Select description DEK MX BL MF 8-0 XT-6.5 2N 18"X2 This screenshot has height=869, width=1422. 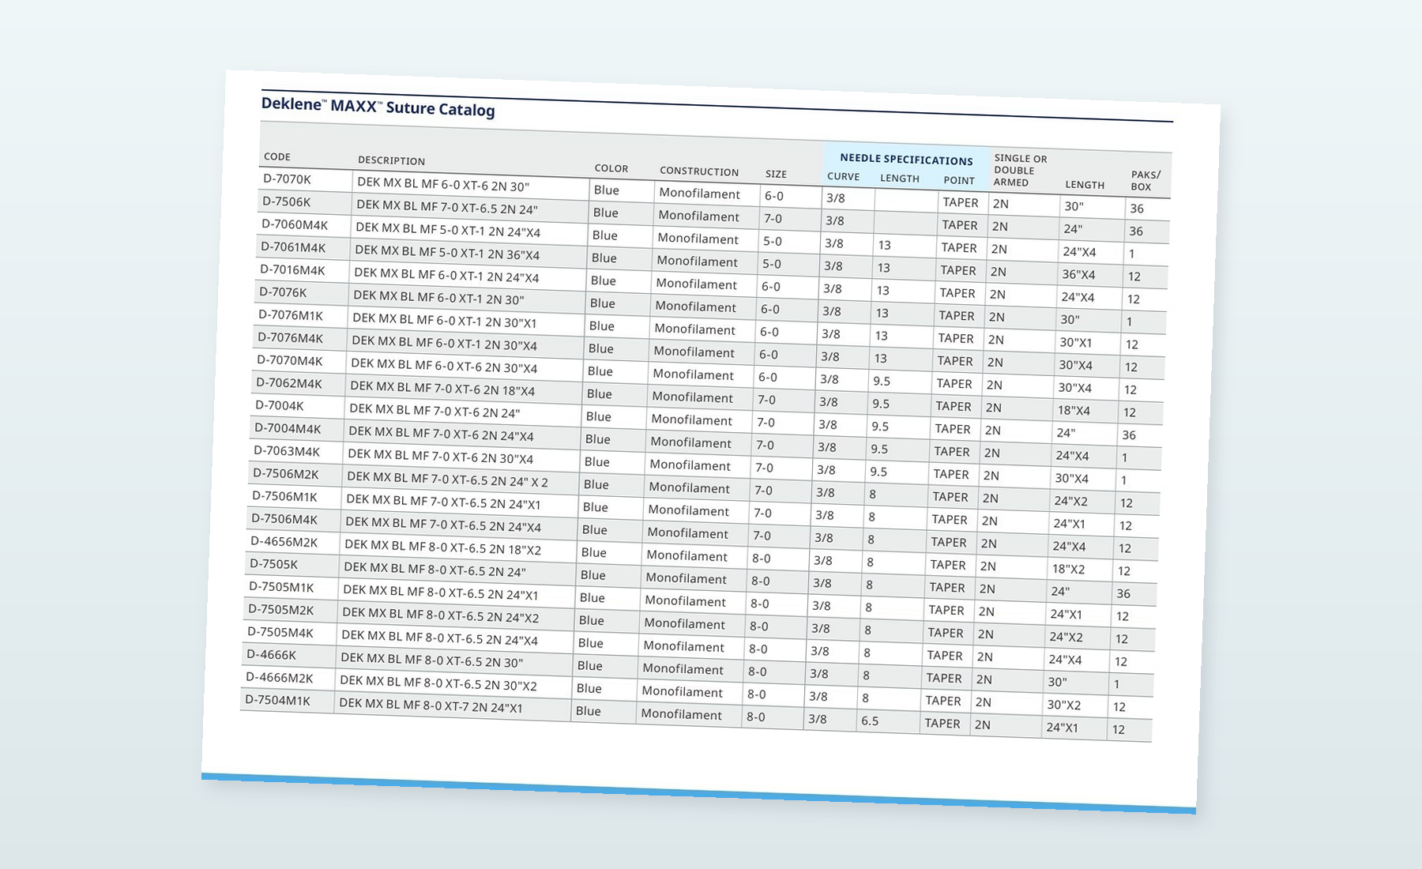click(442, 547)
